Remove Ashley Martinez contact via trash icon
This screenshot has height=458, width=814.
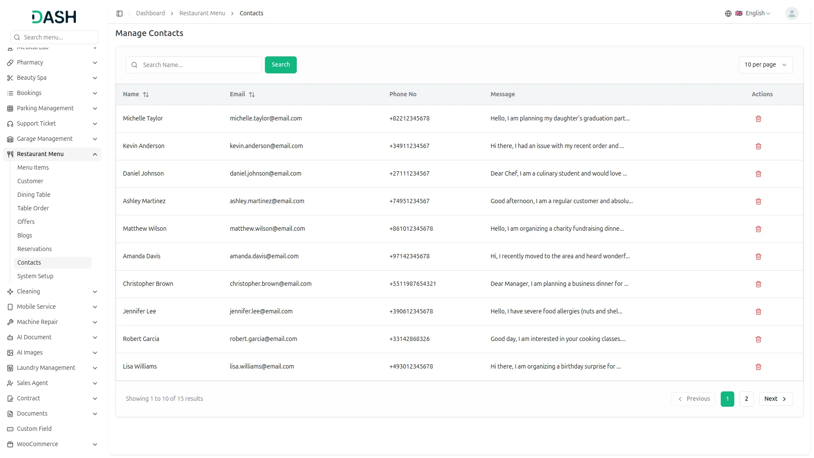758,201
